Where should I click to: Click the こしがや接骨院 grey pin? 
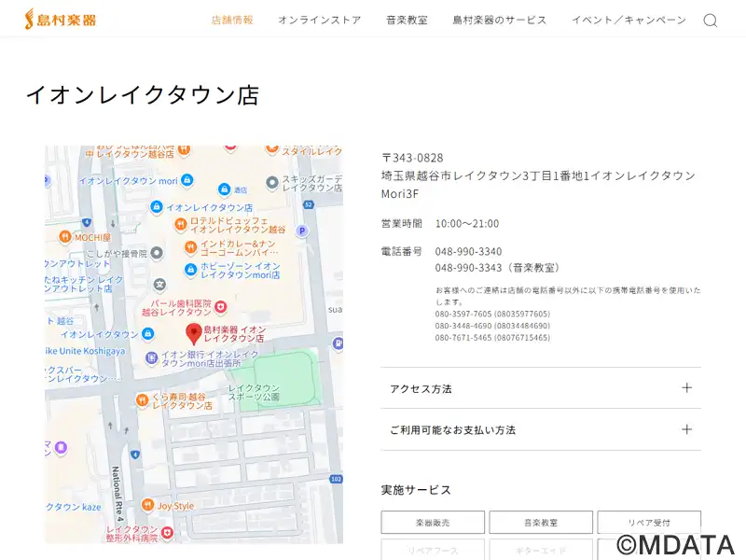click(x=157, y=253)
